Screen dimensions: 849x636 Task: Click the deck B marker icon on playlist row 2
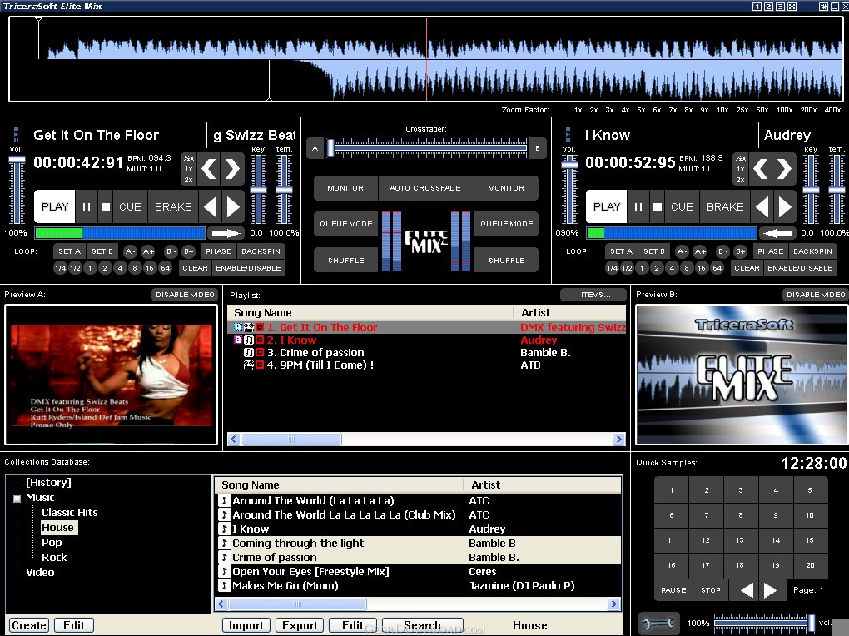[238, 340]
